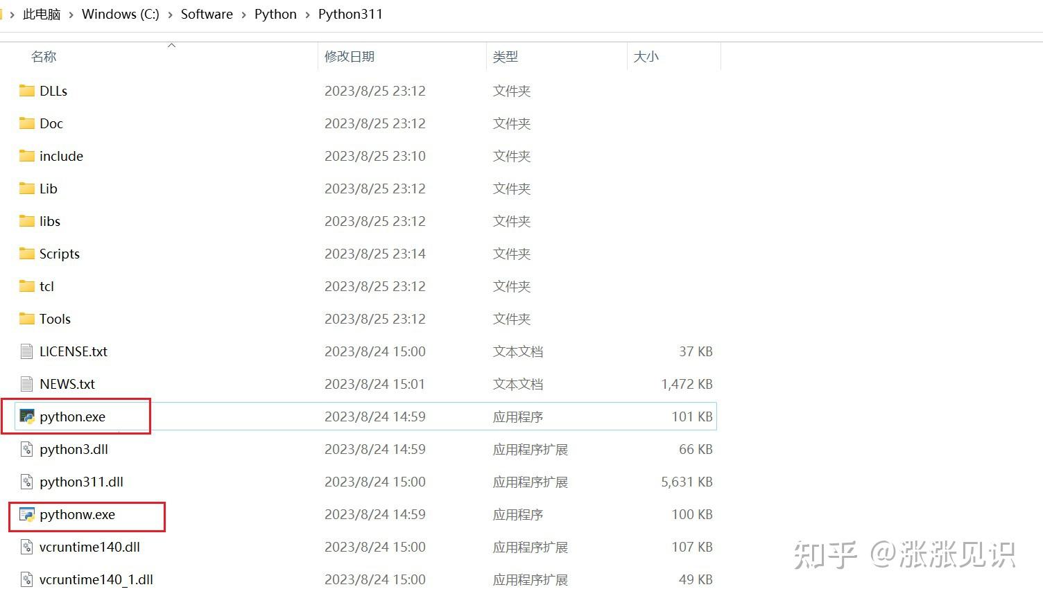The width and height of the screenshot is (1043, 596).
Task: Sort files by the 名称 column header
Action: coord(44,57)
